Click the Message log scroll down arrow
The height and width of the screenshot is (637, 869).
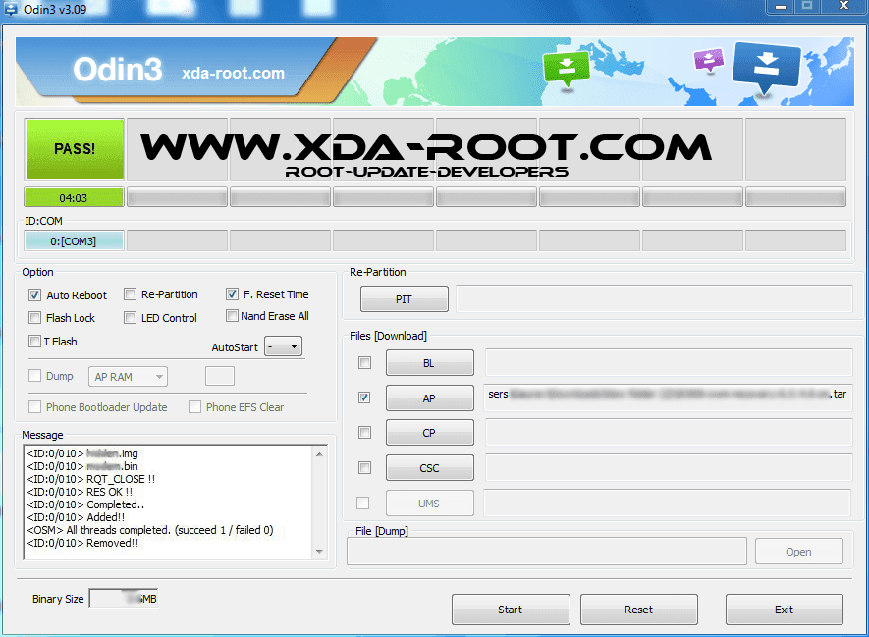point(320,552)
